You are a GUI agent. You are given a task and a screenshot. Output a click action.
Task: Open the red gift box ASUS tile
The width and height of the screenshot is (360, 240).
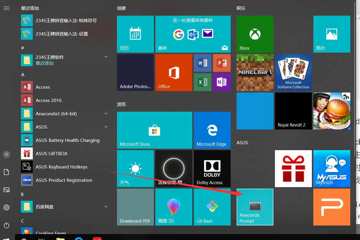click(293, 168)
